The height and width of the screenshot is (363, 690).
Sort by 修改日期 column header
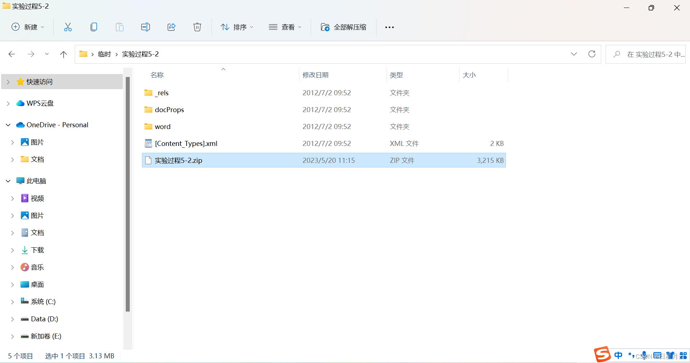(316, 75)
